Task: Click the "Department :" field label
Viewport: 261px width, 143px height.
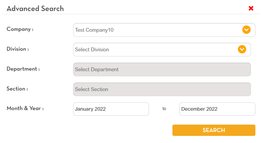Action: [x=23, y=69]
